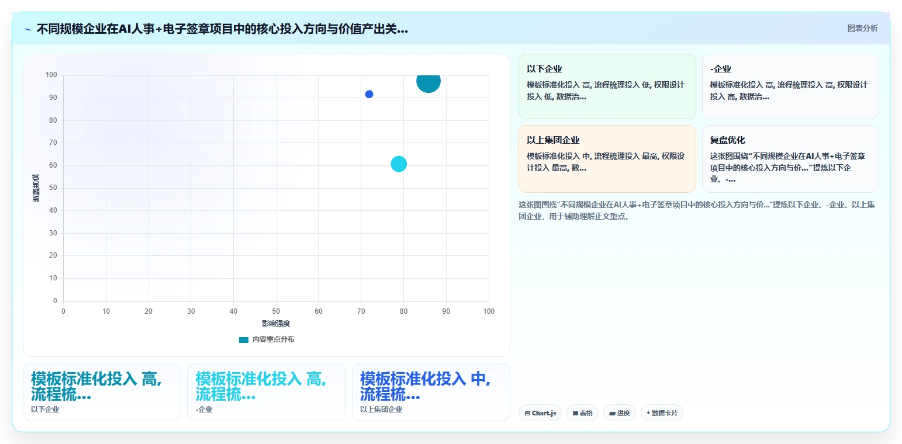Open the 以下企业 green info card

607,86
